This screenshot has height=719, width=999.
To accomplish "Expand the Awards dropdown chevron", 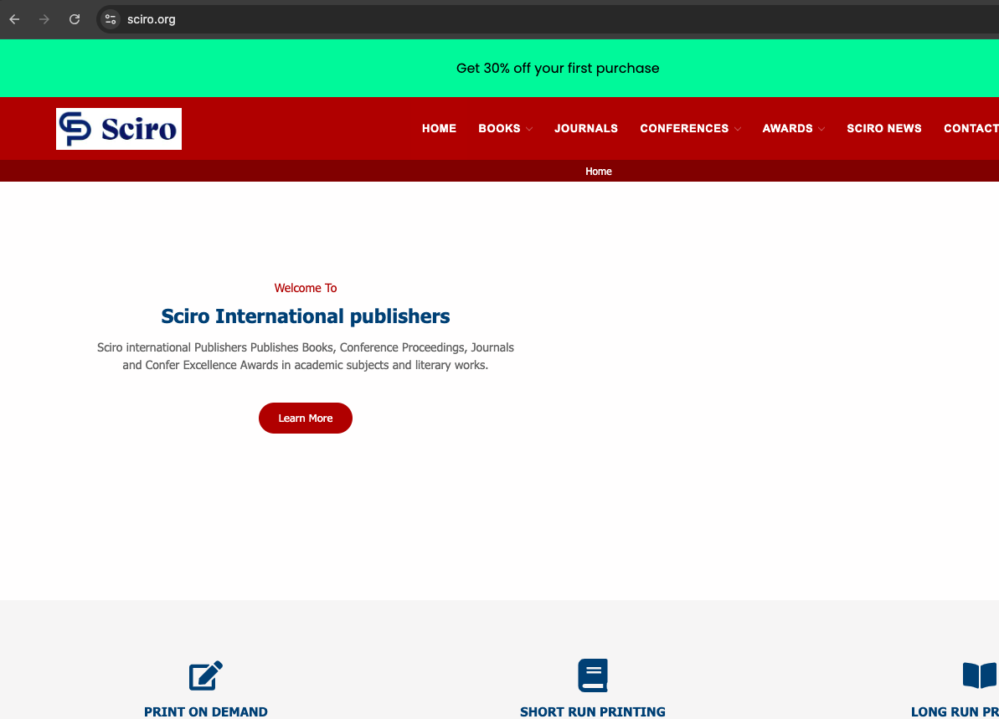I will 821,129.
